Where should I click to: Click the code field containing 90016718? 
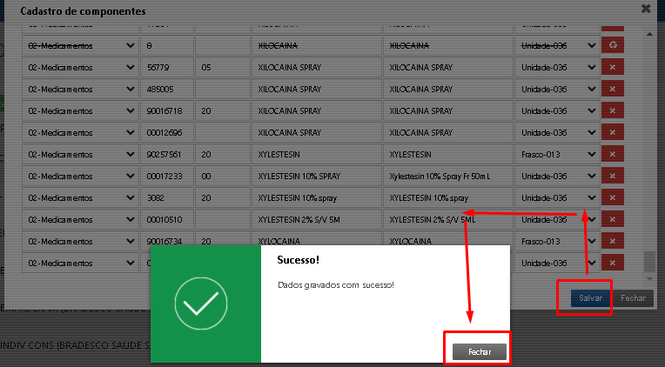tap(167, 110)
